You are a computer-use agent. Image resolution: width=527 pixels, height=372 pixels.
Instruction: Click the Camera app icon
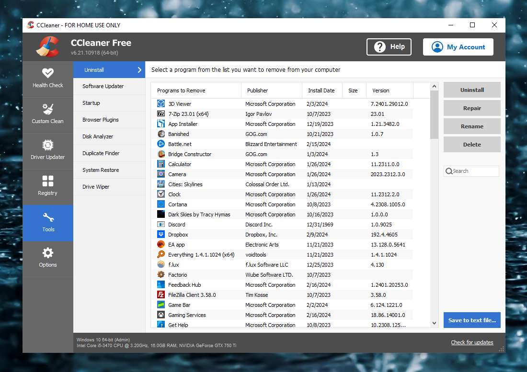(x=161, y=174)
